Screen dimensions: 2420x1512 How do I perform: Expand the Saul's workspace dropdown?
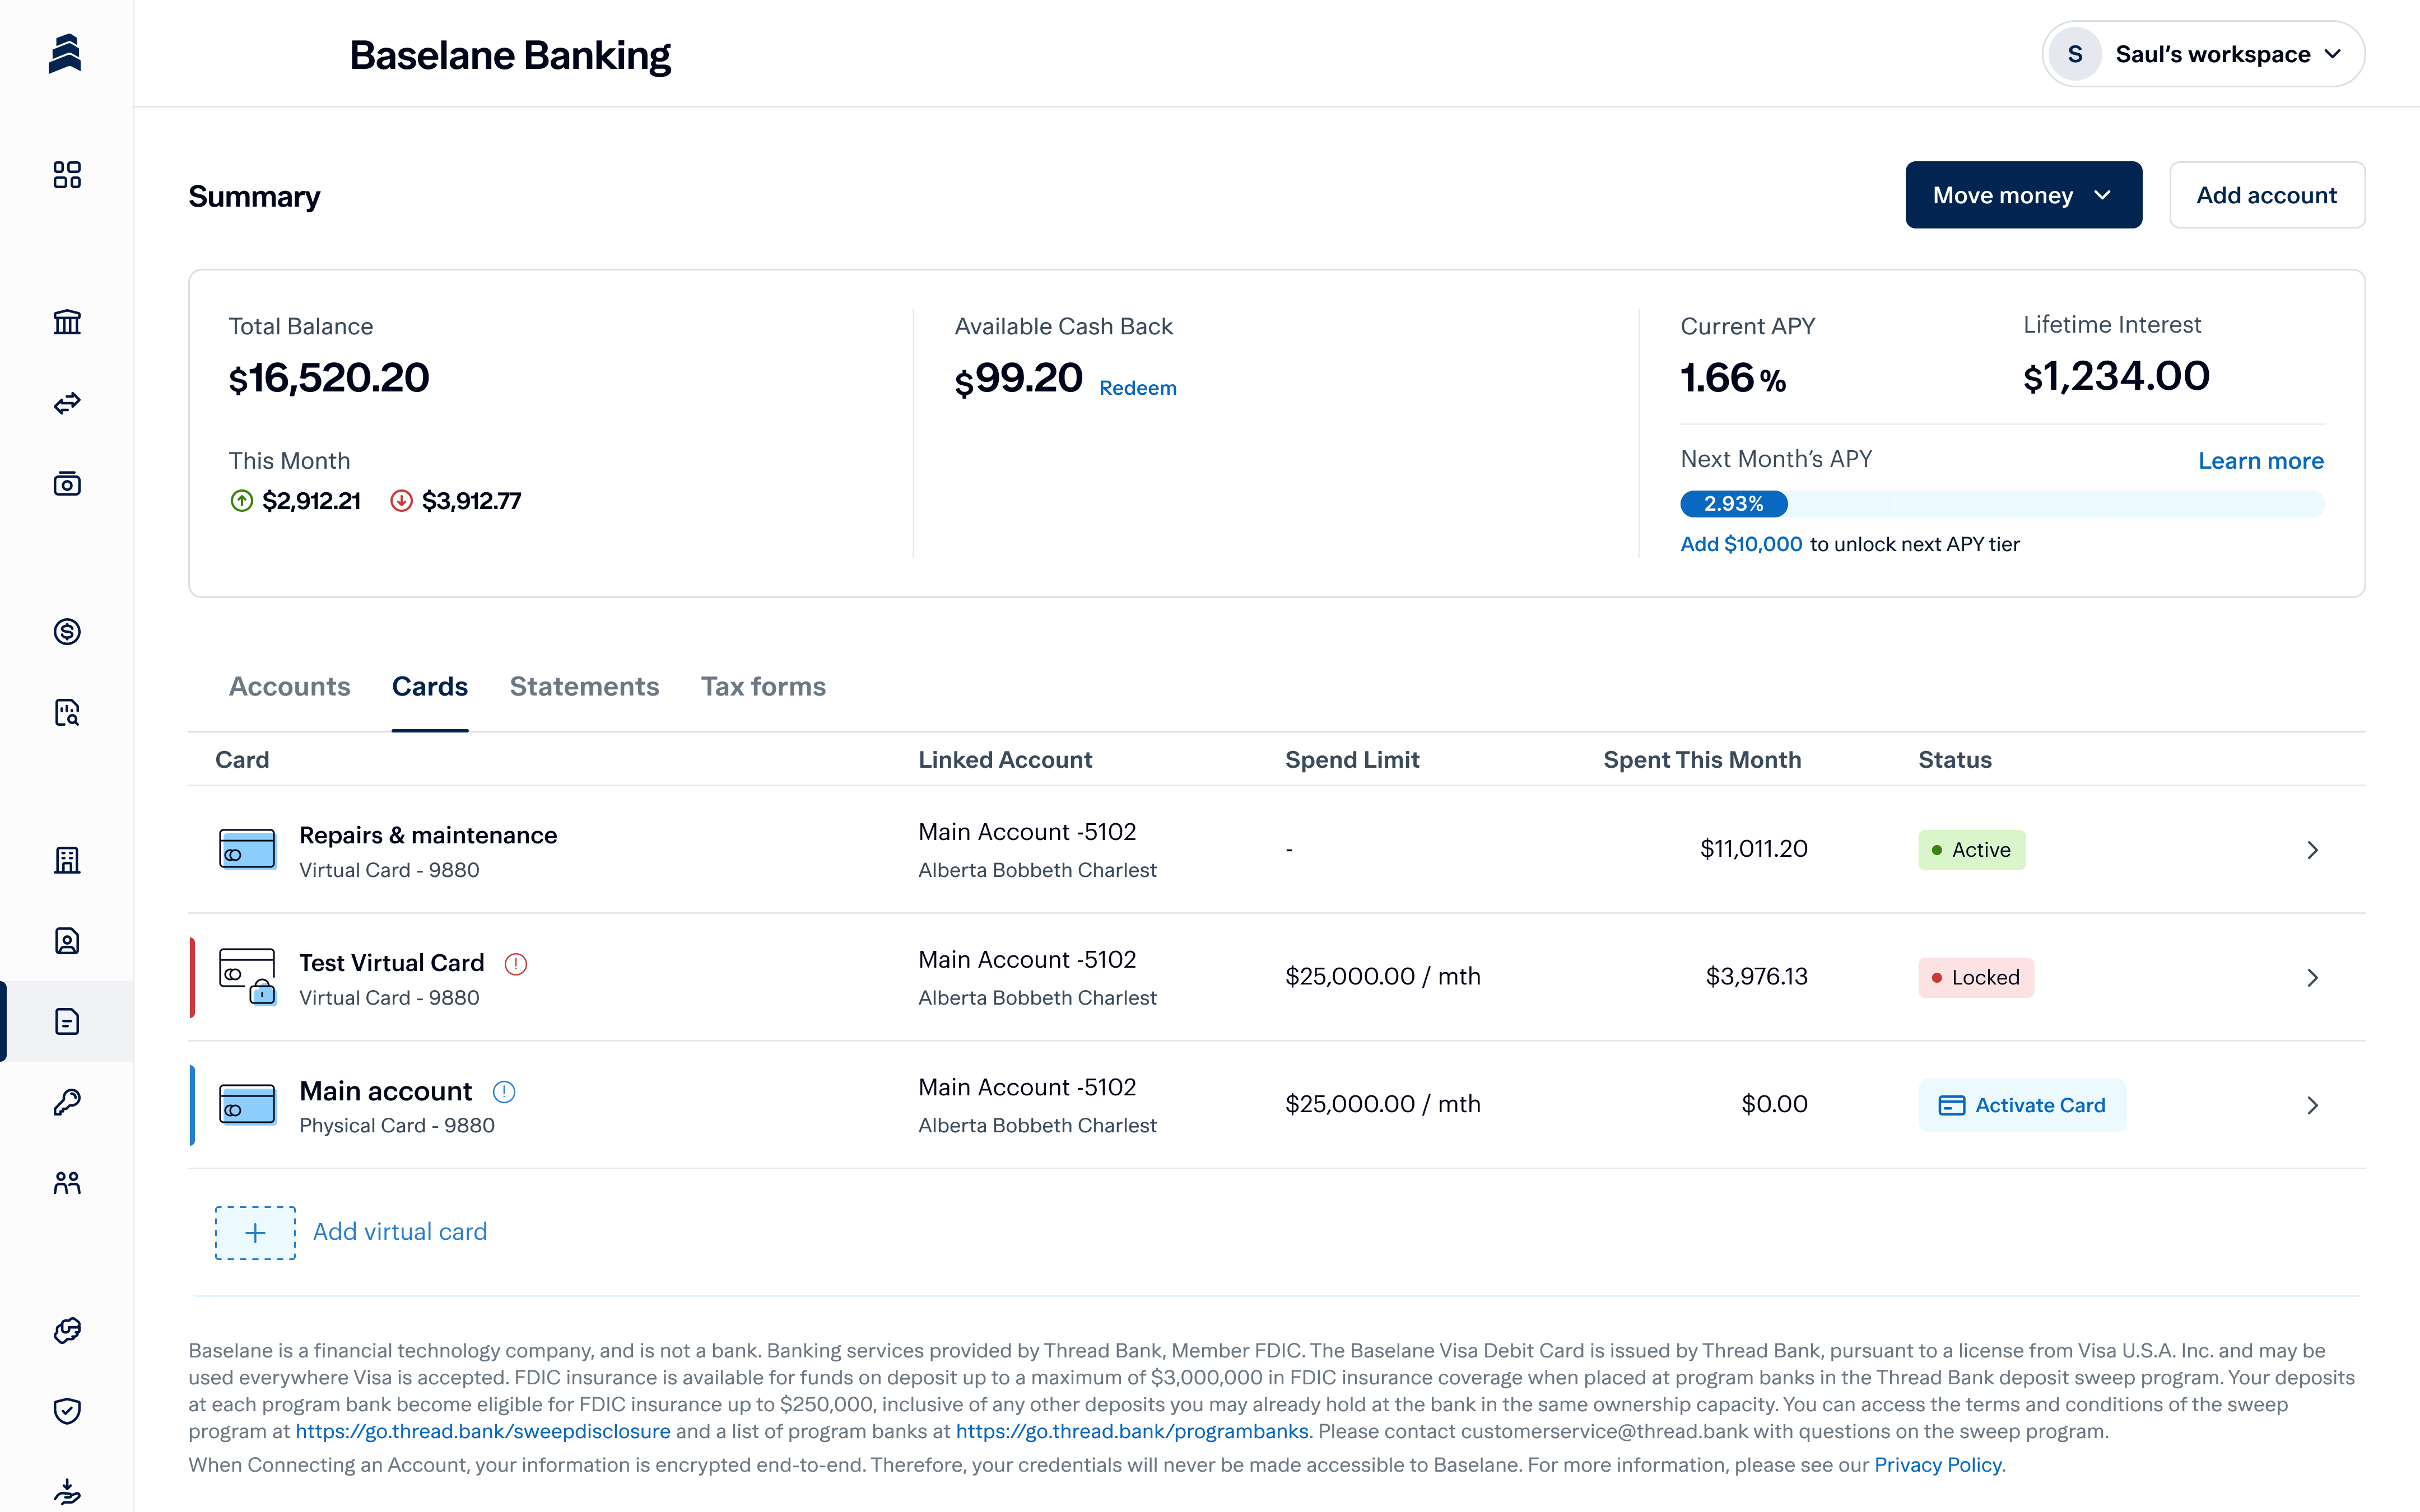[2203, 54]
